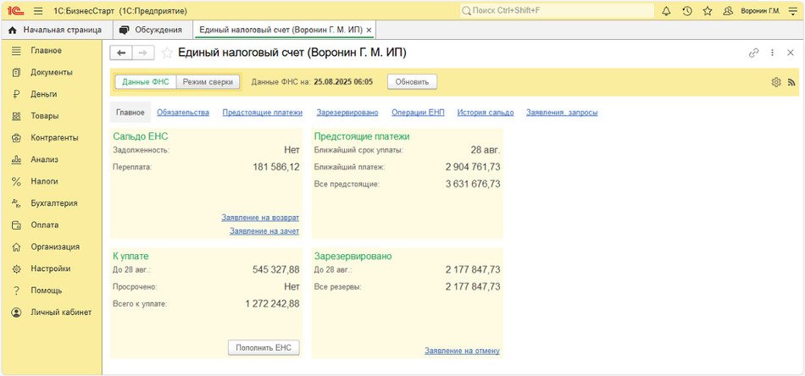Click date 25.08.2025 06:05
This screenshot has width=805, height=376.
click(x=343, y=82)
